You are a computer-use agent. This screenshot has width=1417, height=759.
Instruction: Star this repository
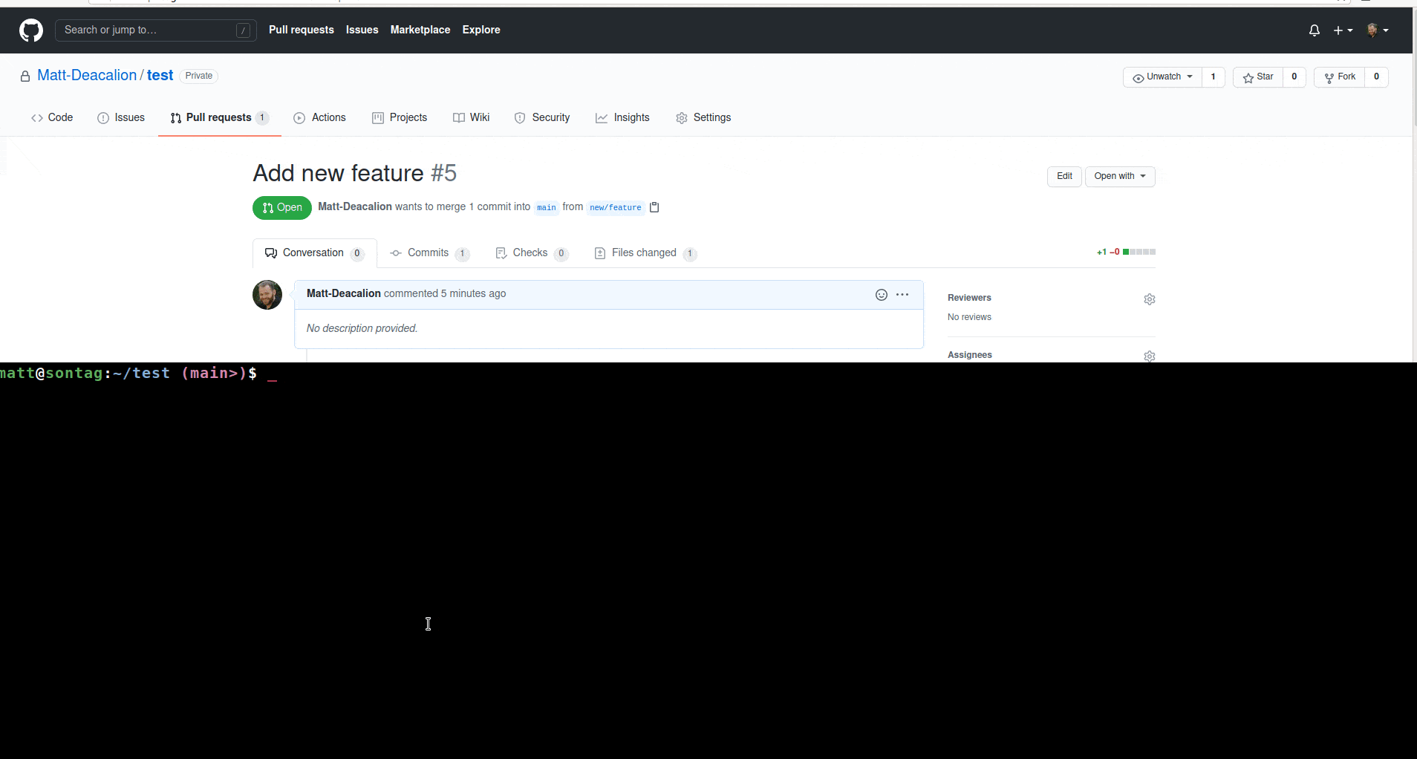1258,77
